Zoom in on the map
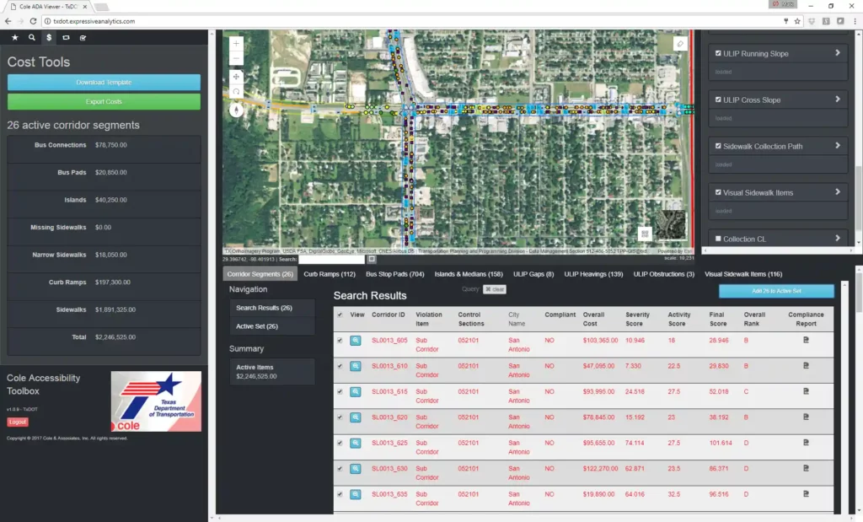 tap(236, 44)
